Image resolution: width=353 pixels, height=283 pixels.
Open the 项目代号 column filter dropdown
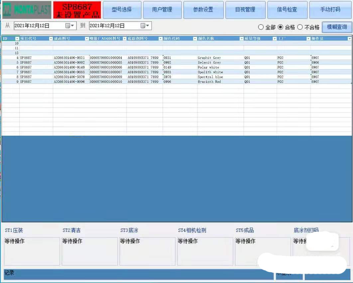pyautogui.click(x=51, y=39)
